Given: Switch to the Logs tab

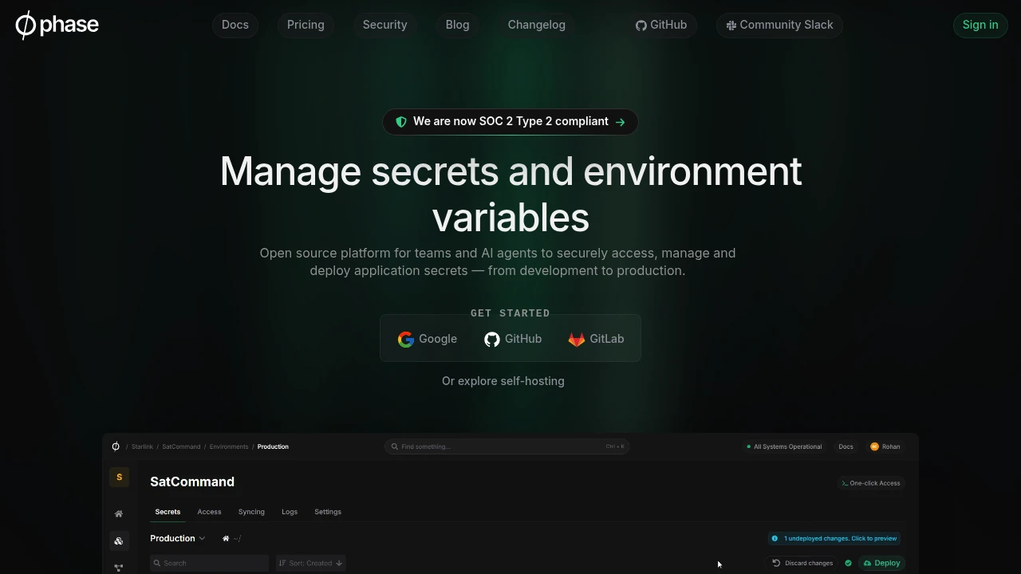Looking at the screenshot, I should [290, 512].
